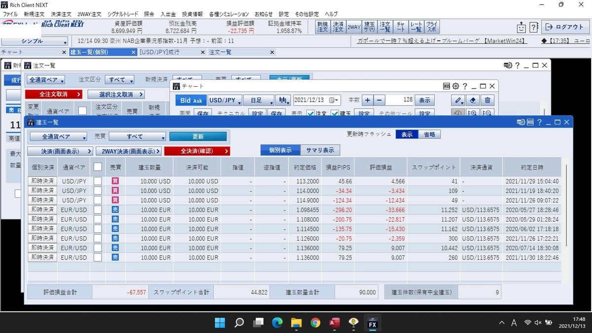Click CSV export icon in チャート window title

pos(447,86)
